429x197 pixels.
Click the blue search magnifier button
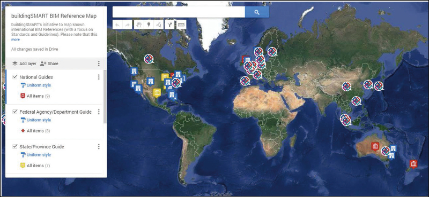coord(257,12)
